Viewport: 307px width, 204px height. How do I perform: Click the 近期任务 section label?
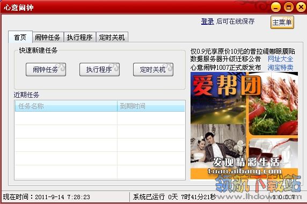(26, 95)
